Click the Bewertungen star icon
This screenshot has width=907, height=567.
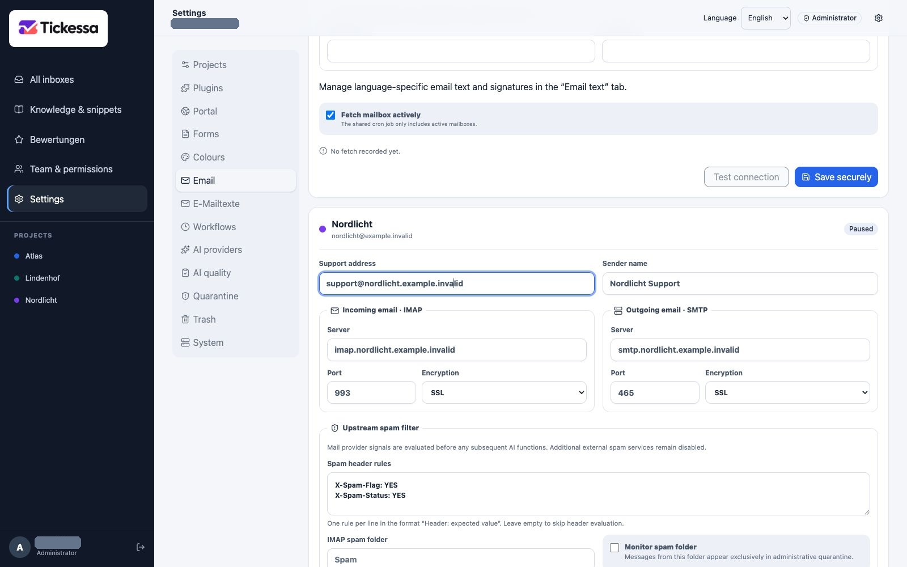pyautogui.click(x=19, y=139)
